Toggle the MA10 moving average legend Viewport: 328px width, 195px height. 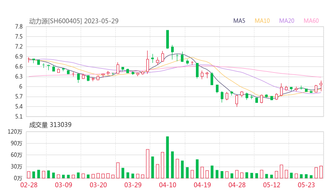262,21
